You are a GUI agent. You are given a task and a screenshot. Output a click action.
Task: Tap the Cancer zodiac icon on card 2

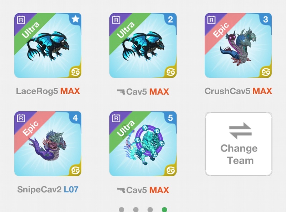pos(171,72)
